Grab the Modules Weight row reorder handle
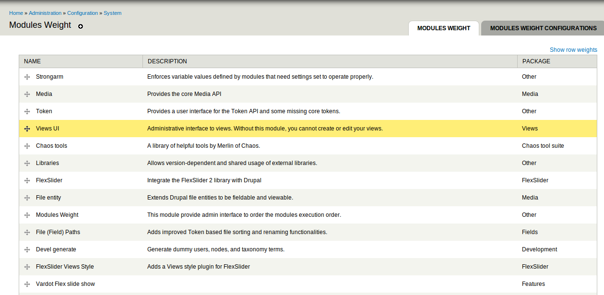Viewport: 604px width, 295px height. click(27, 215)
